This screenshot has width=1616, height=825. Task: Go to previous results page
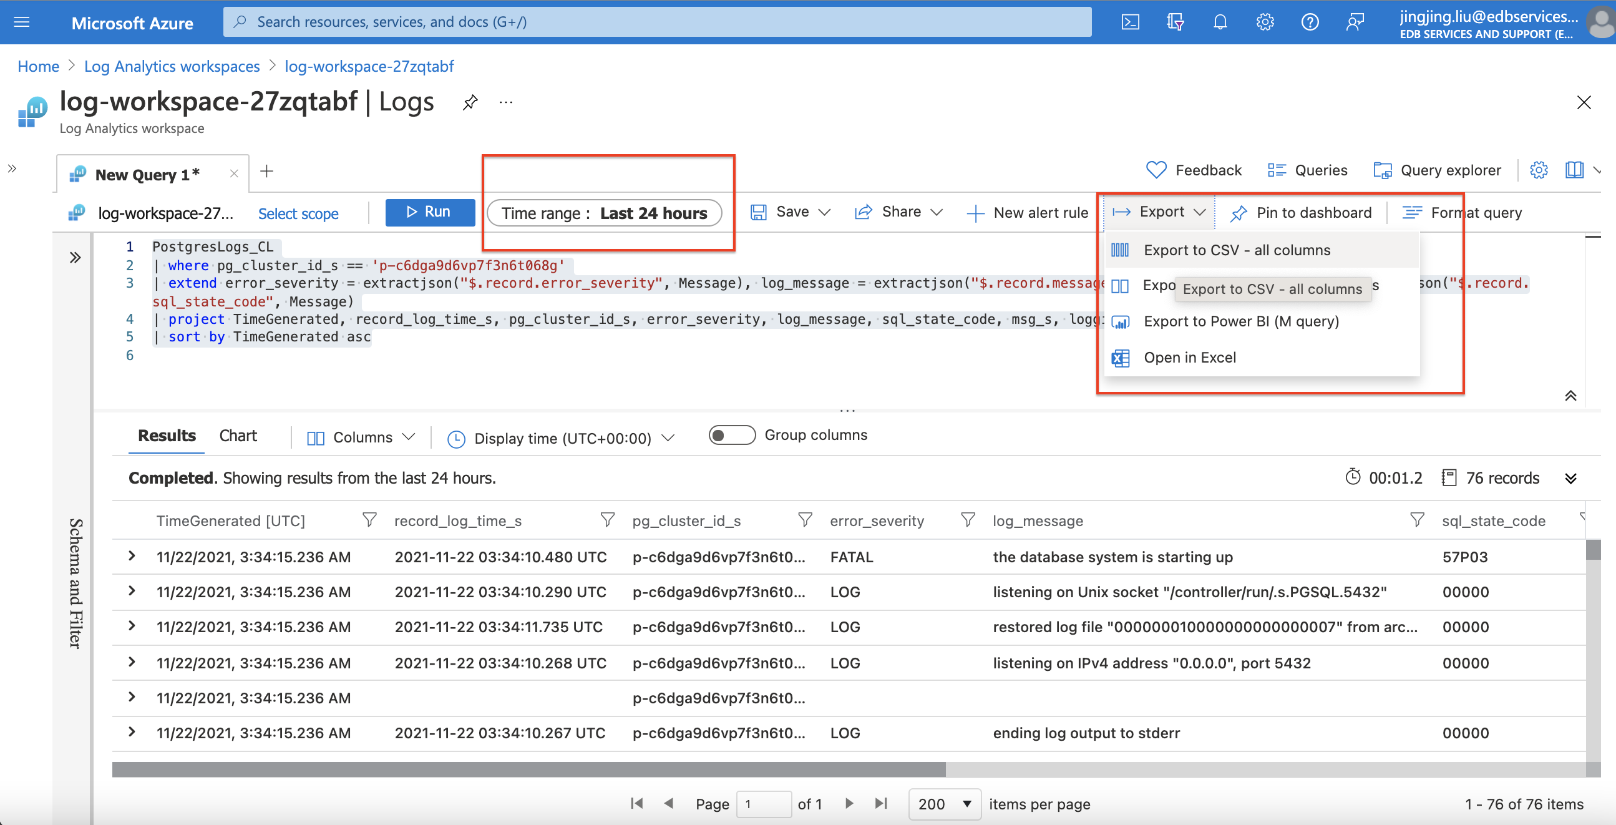point(669,803)
